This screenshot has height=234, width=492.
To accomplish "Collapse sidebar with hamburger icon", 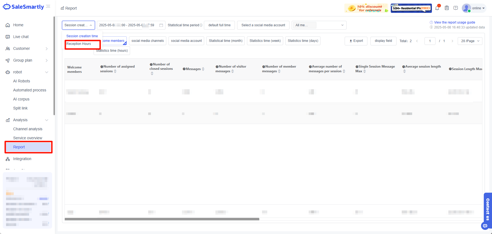I will point(48,7).
